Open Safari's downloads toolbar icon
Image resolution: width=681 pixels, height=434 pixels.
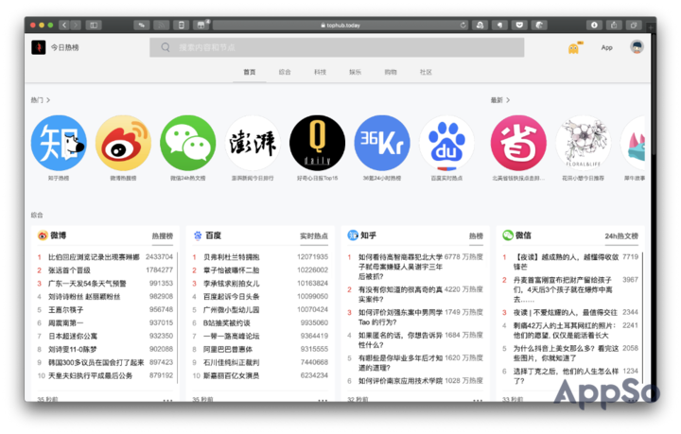(x=594, y=26)
